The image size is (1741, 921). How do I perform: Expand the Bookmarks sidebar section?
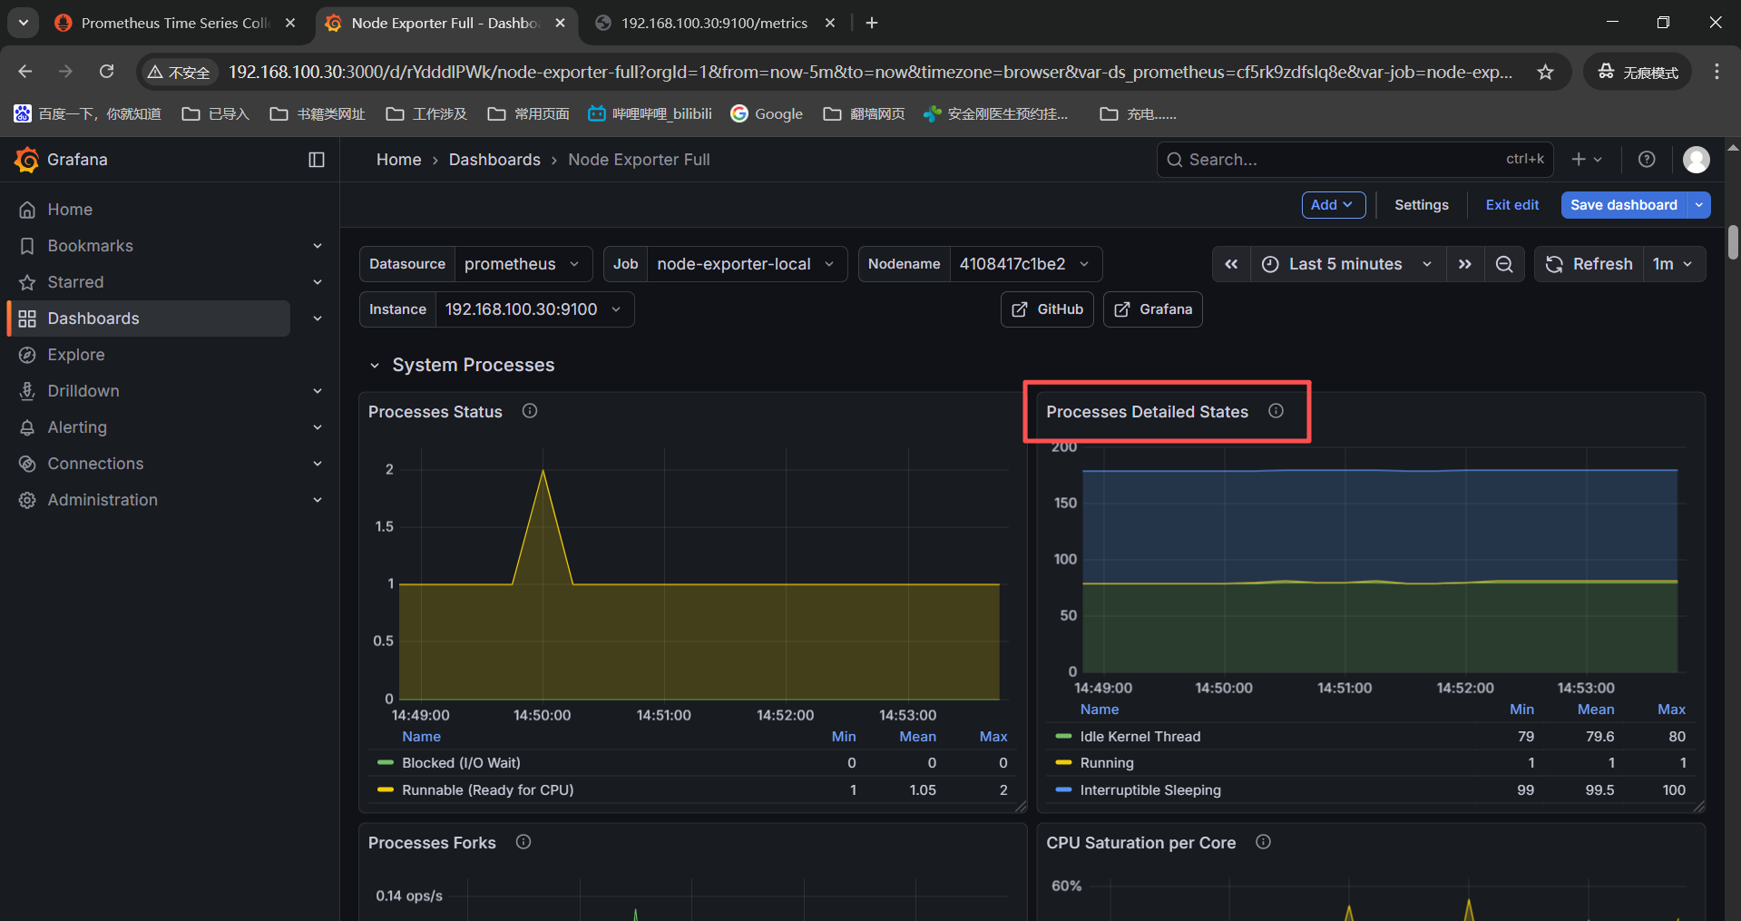tap(318, 246)
